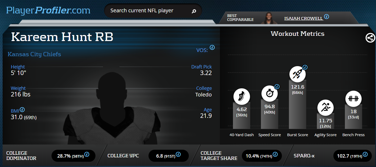Click the search magnifier icon

tap(194, 11)
